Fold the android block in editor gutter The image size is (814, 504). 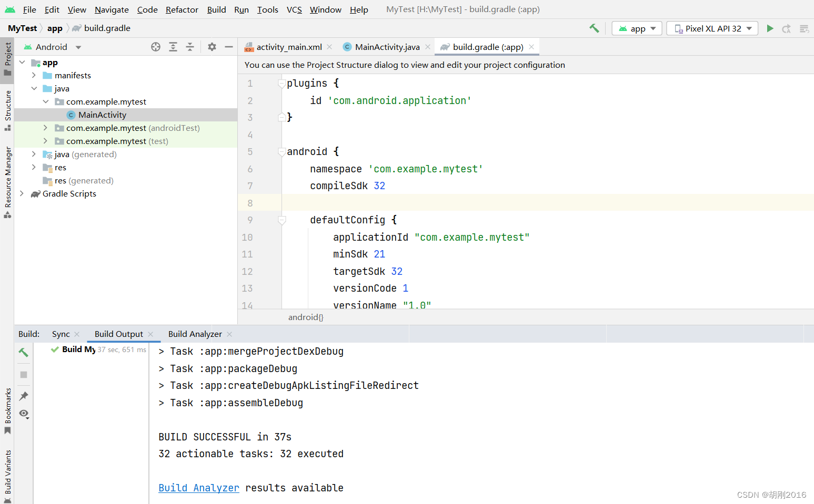[282, 152]
